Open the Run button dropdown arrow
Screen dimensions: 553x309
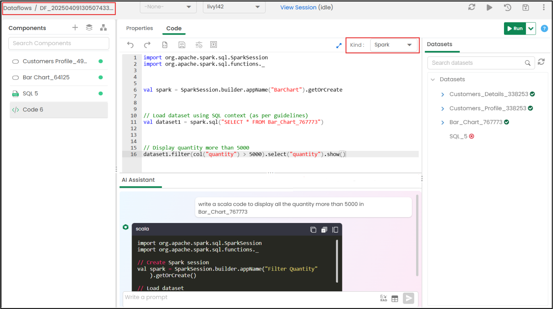coord(531,28)
